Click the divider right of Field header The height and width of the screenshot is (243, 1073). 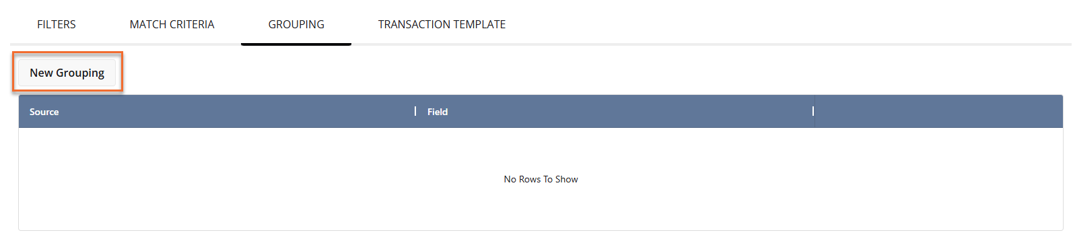[x=813, y=111]
